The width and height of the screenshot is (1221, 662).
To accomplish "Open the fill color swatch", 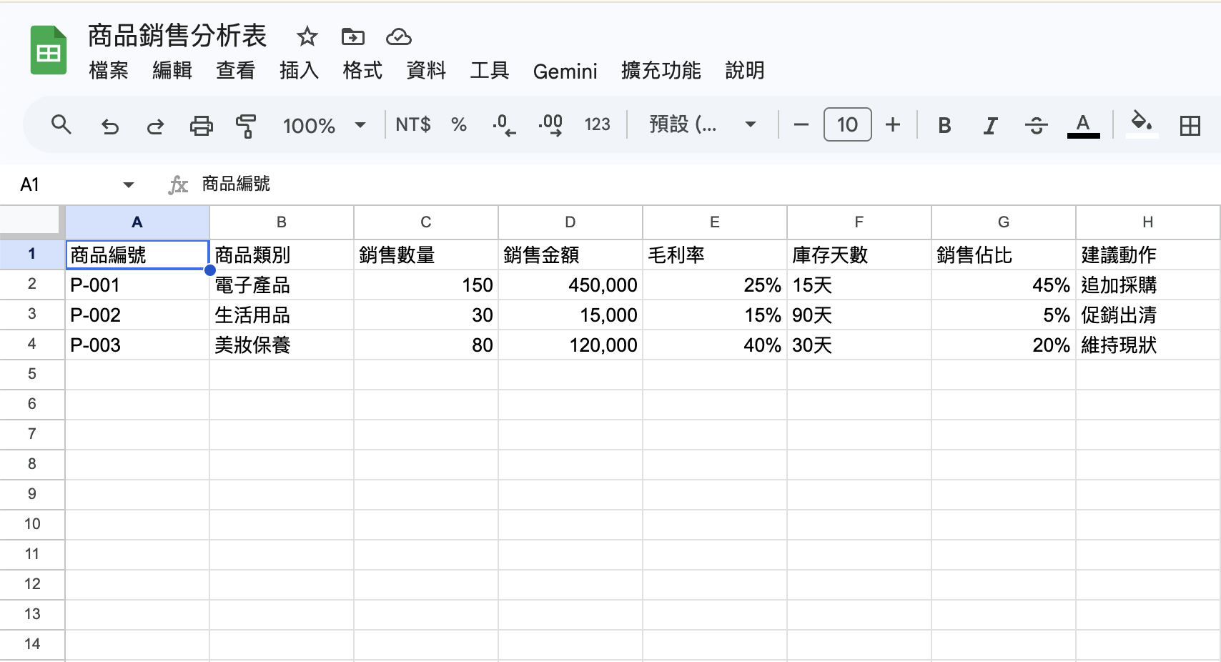I will (x=1142, y=124).
